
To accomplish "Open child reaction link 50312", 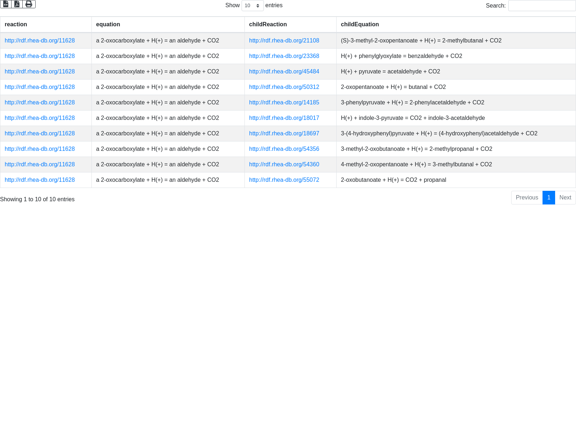I will pyautogui.click(x=284, y=87).
